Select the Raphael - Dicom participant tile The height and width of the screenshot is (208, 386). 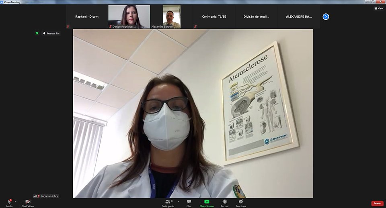click(87, 16)
